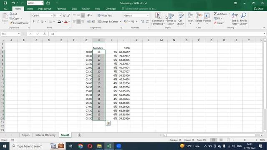The height and width of the screenshot is (150, 267).
Task: Open the General number format dropdown
Action: pos(148,15)
